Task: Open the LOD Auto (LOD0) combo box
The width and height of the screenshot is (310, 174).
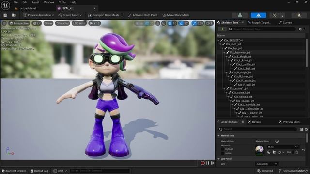Action: [x=267, y=164]
